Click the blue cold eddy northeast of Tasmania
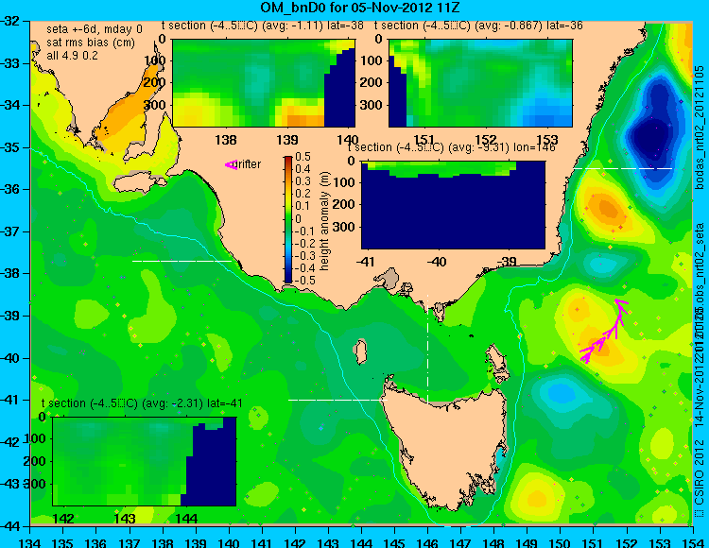 (x=560, y=392)
